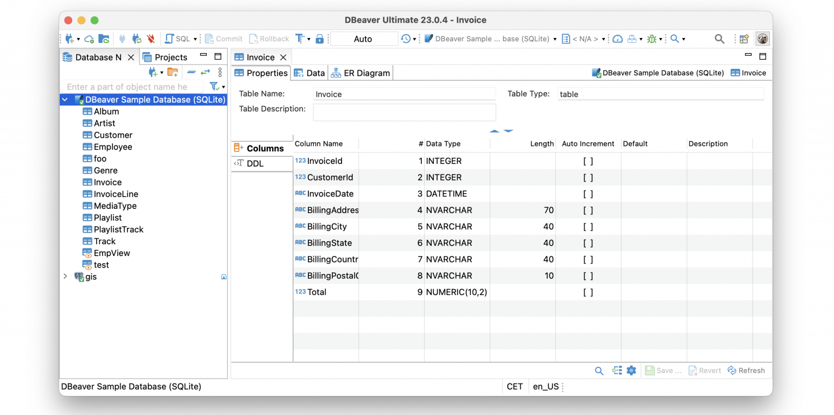
Task: Enable Auto Increment on BillingCity column
Action: pyautogui.click(x=588, y=226)
